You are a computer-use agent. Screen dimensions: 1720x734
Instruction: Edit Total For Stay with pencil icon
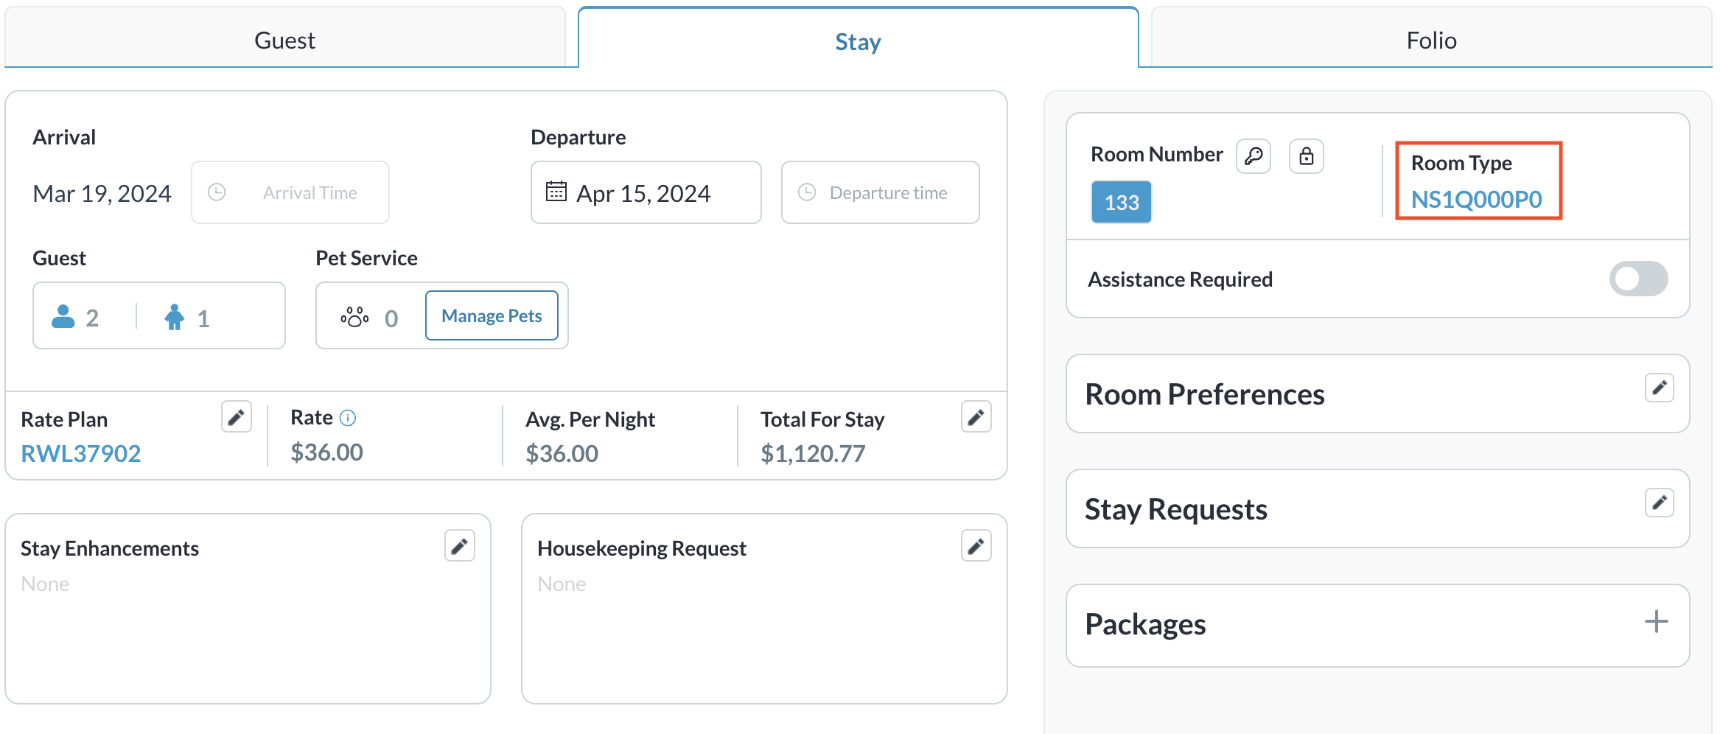click(x=976, y=418)
